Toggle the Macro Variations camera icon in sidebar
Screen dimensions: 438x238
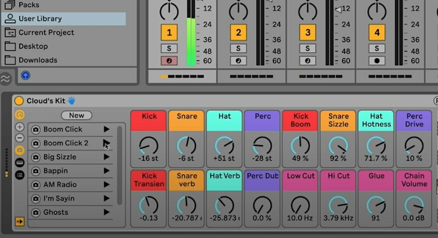coord(20,150)
